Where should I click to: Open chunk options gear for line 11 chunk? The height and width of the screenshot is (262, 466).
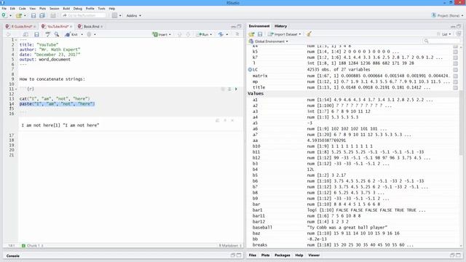click(223, 89)
